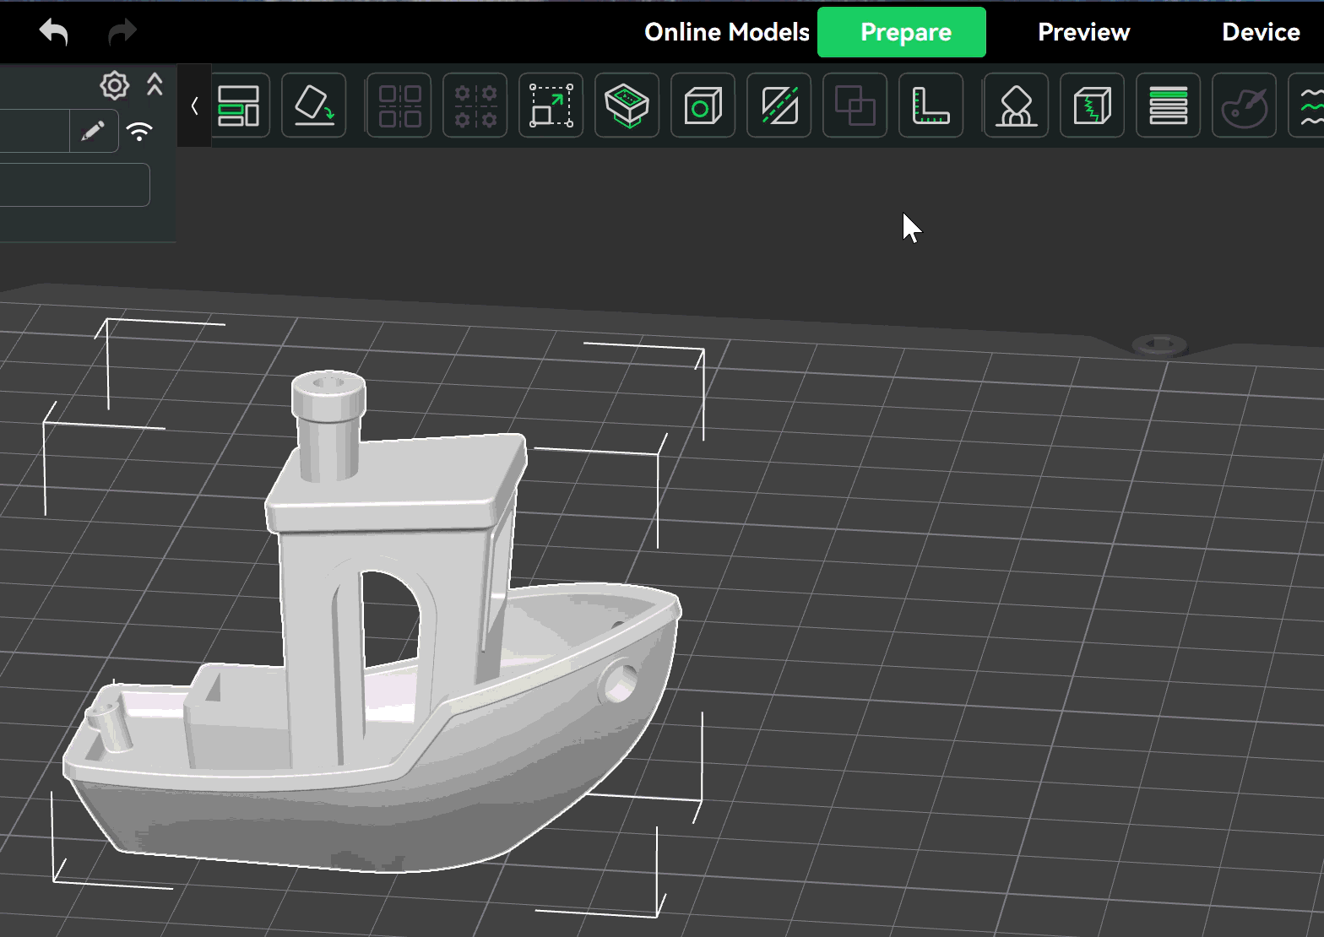Screen dimensions: 1324x937
Task: Click the Wi-Fi connection icon
Action: pyautogui.click(x=139, y=132)
